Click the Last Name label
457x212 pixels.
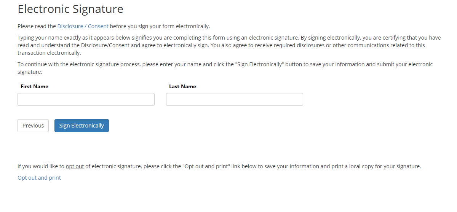pyautogui.click(x=182, y=86)
